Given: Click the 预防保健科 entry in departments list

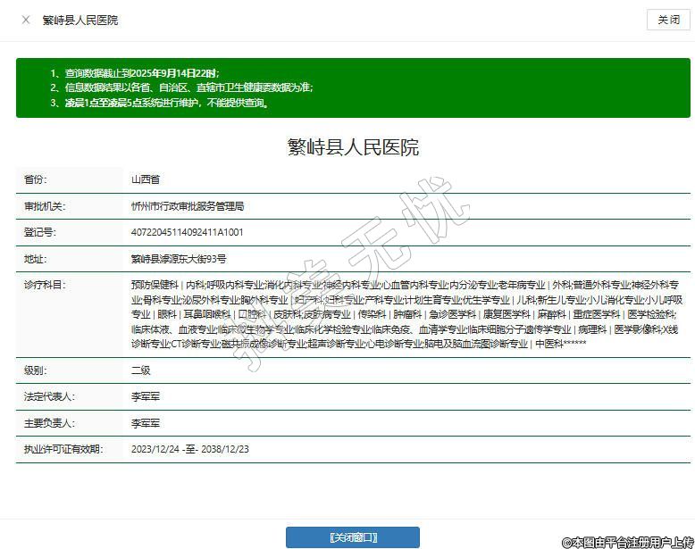Looking at the screenshot, I should (x=155, y=285).
